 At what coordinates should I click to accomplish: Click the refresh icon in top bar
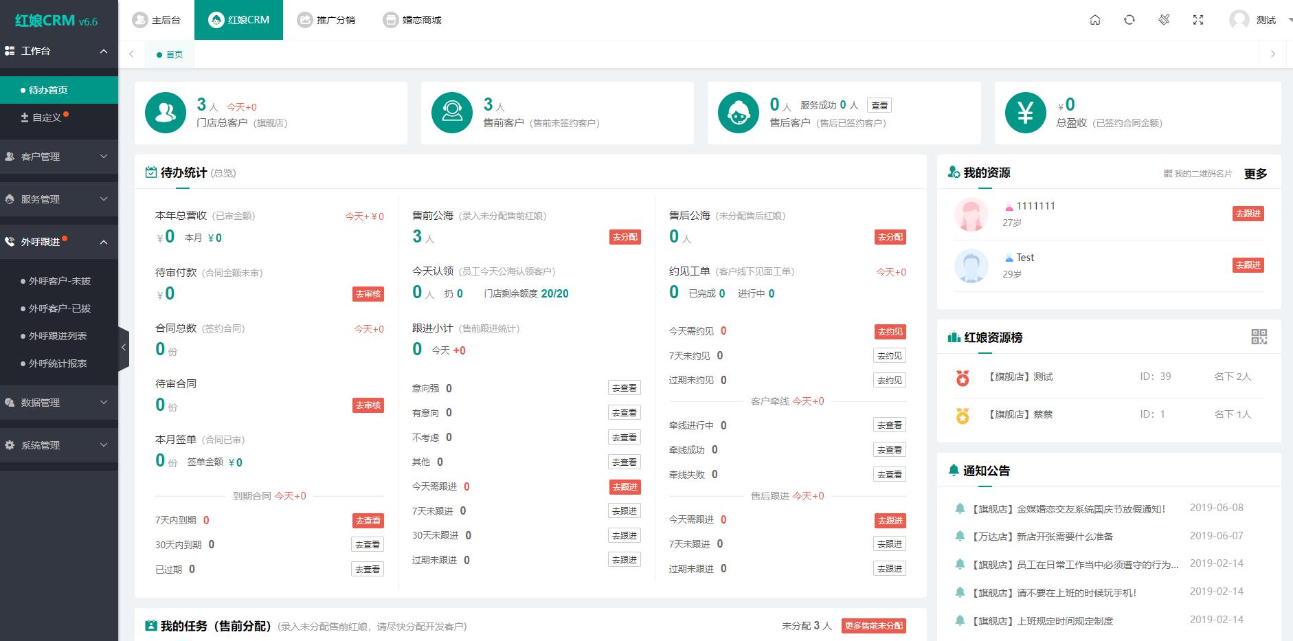point(1129,20)
